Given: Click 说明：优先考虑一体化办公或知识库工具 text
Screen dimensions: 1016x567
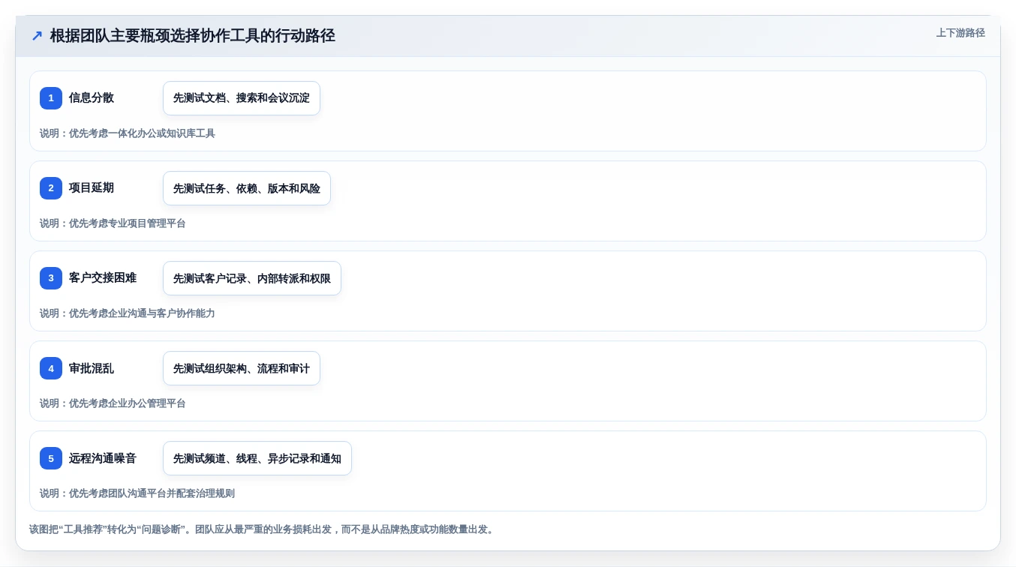Looking at the screenshot, I should [128, 133].
